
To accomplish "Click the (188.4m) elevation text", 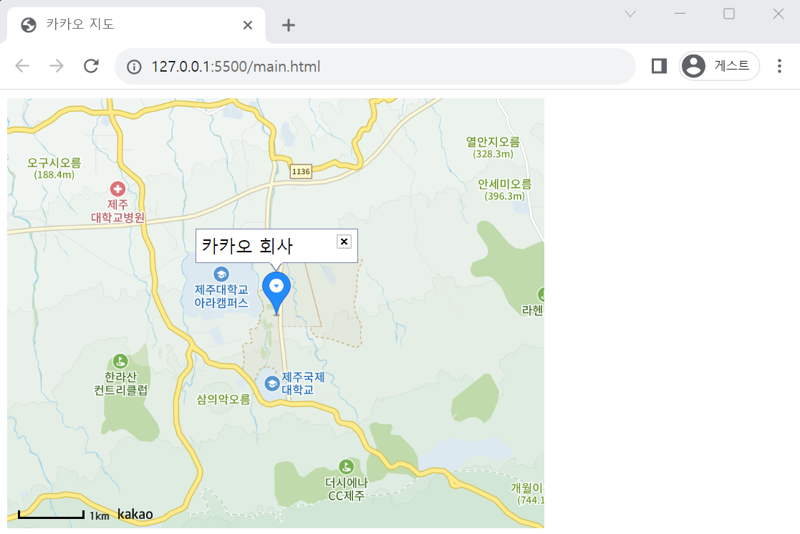I will tap(54, 175).
